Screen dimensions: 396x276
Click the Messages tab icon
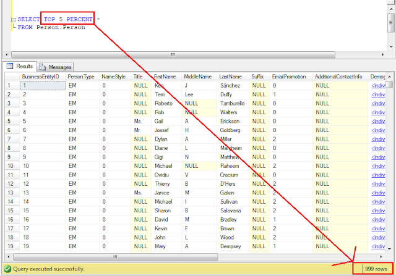(x=43, y=67)
